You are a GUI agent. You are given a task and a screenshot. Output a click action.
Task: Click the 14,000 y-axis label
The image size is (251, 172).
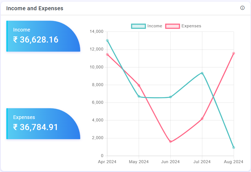pyautogui.click(x=97, y=32)
